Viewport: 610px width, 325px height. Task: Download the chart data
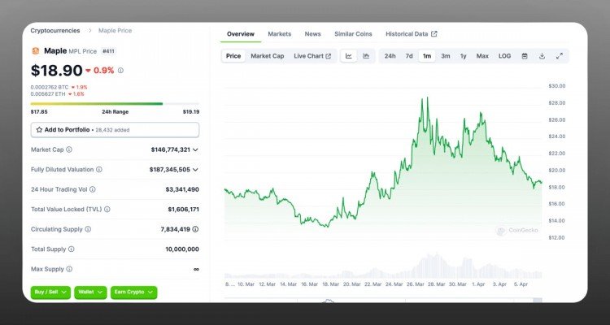click(542, 56)
